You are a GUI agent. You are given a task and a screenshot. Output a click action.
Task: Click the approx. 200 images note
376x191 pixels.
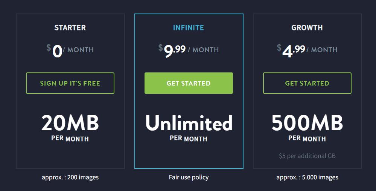click(x=70, y=177)
